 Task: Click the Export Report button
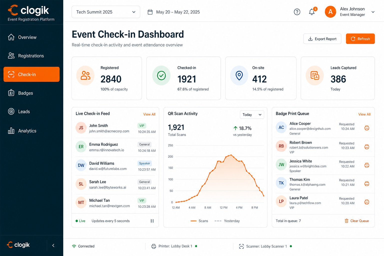click(322, 39)
